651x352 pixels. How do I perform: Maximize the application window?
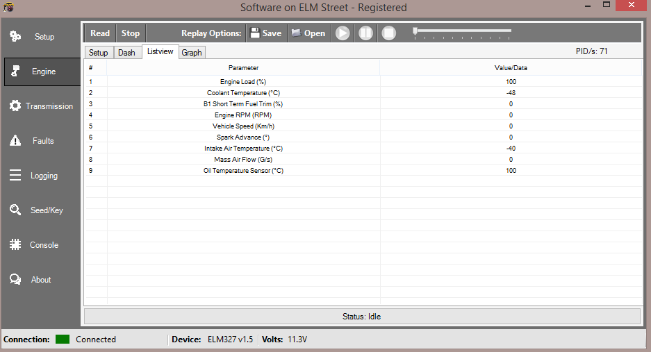coord(606,5)
